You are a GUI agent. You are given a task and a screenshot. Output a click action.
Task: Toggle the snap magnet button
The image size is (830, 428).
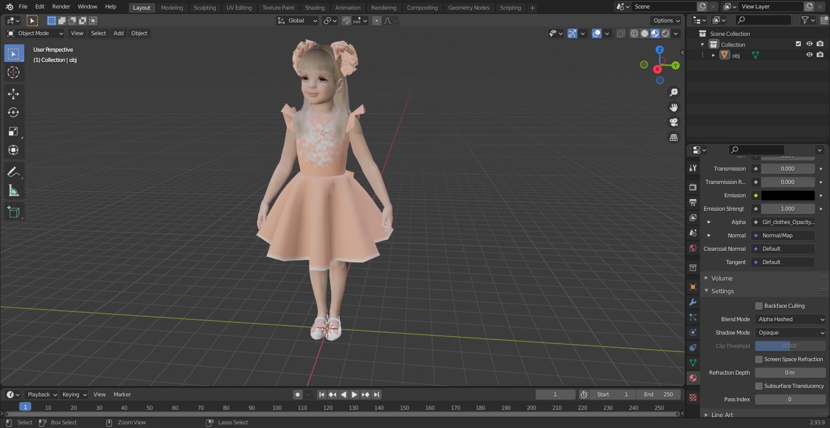346,21
